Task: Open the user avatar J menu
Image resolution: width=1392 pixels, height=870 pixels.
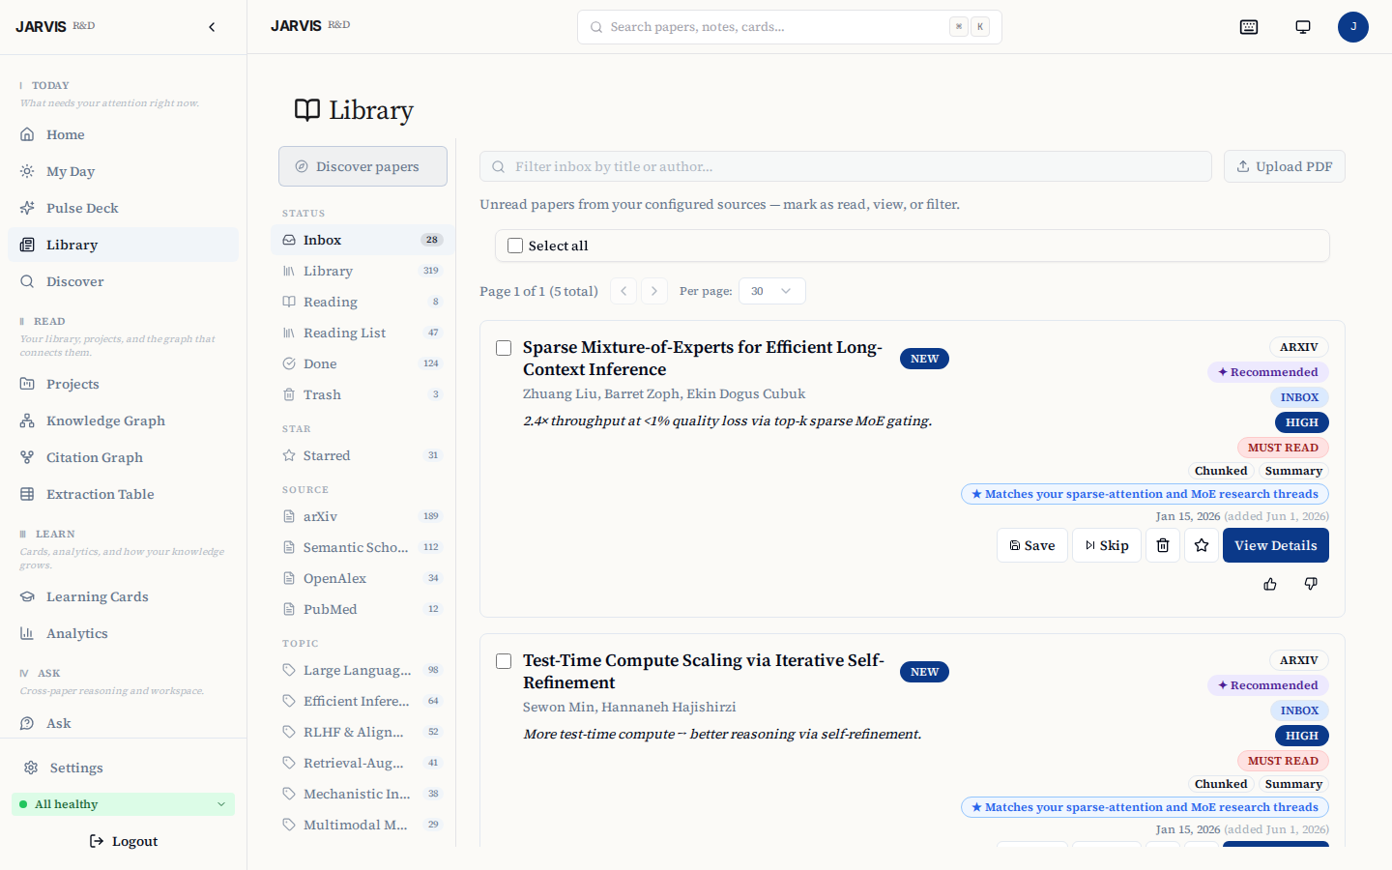Action: (1353, 27)
